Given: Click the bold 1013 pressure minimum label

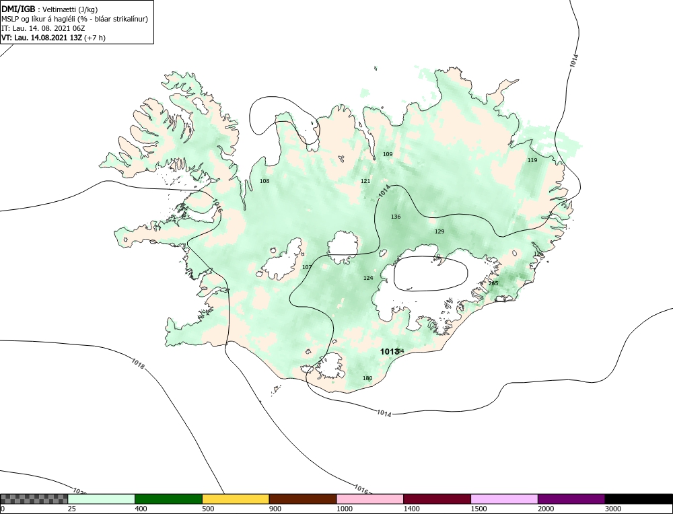Looking at the screenshot, I should click(x=389, y=352).
